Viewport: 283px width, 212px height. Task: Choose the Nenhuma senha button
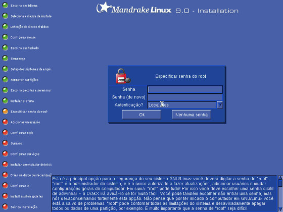192,115
